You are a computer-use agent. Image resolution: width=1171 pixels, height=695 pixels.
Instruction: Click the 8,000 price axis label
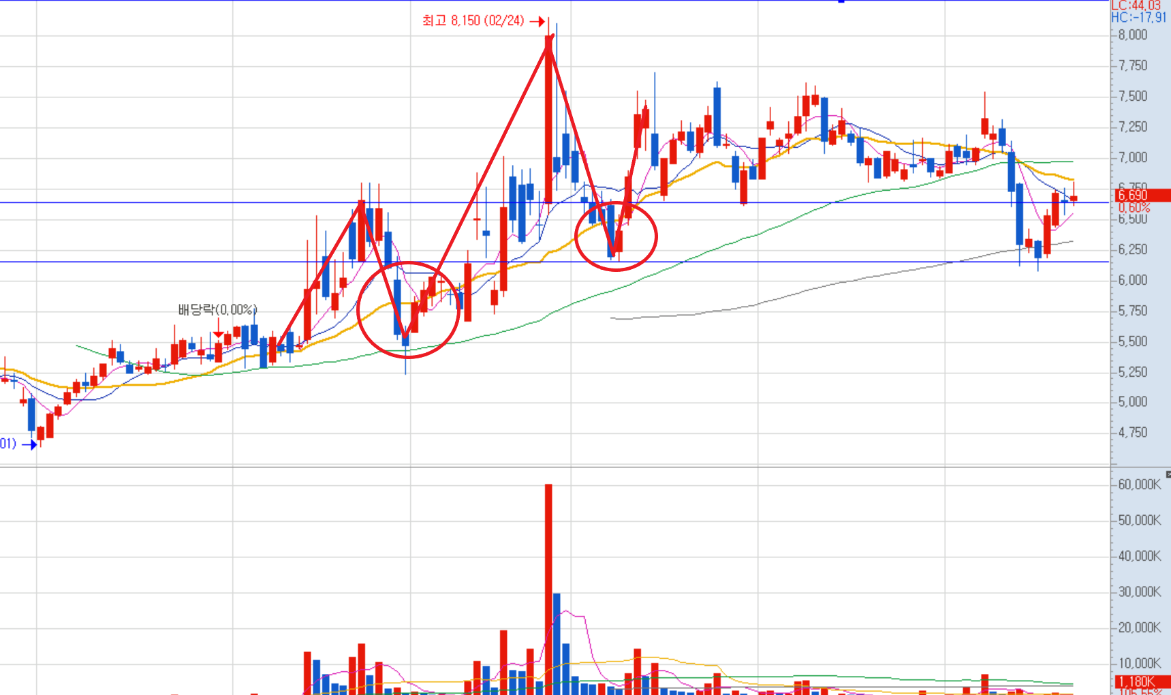click(x=1133, y=35)
